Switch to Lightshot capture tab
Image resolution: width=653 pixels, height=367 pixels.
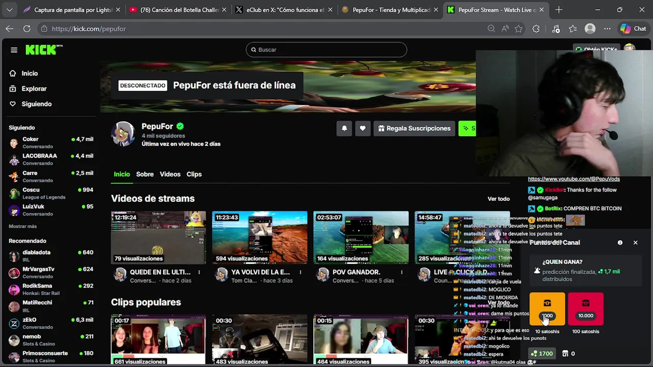(72, 10)
